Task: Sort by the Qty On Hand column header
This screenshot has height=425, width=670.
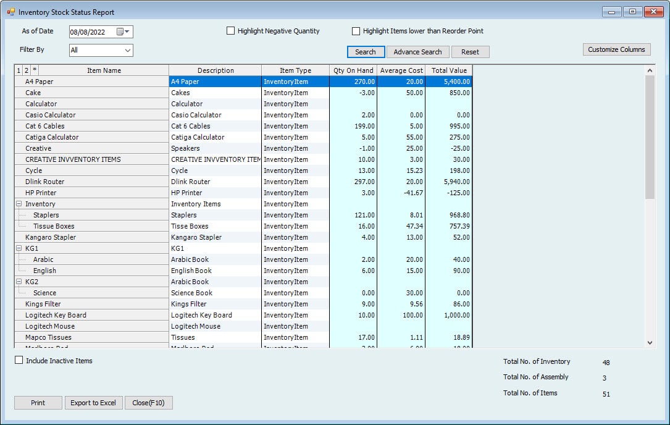Action: point(353,70)
